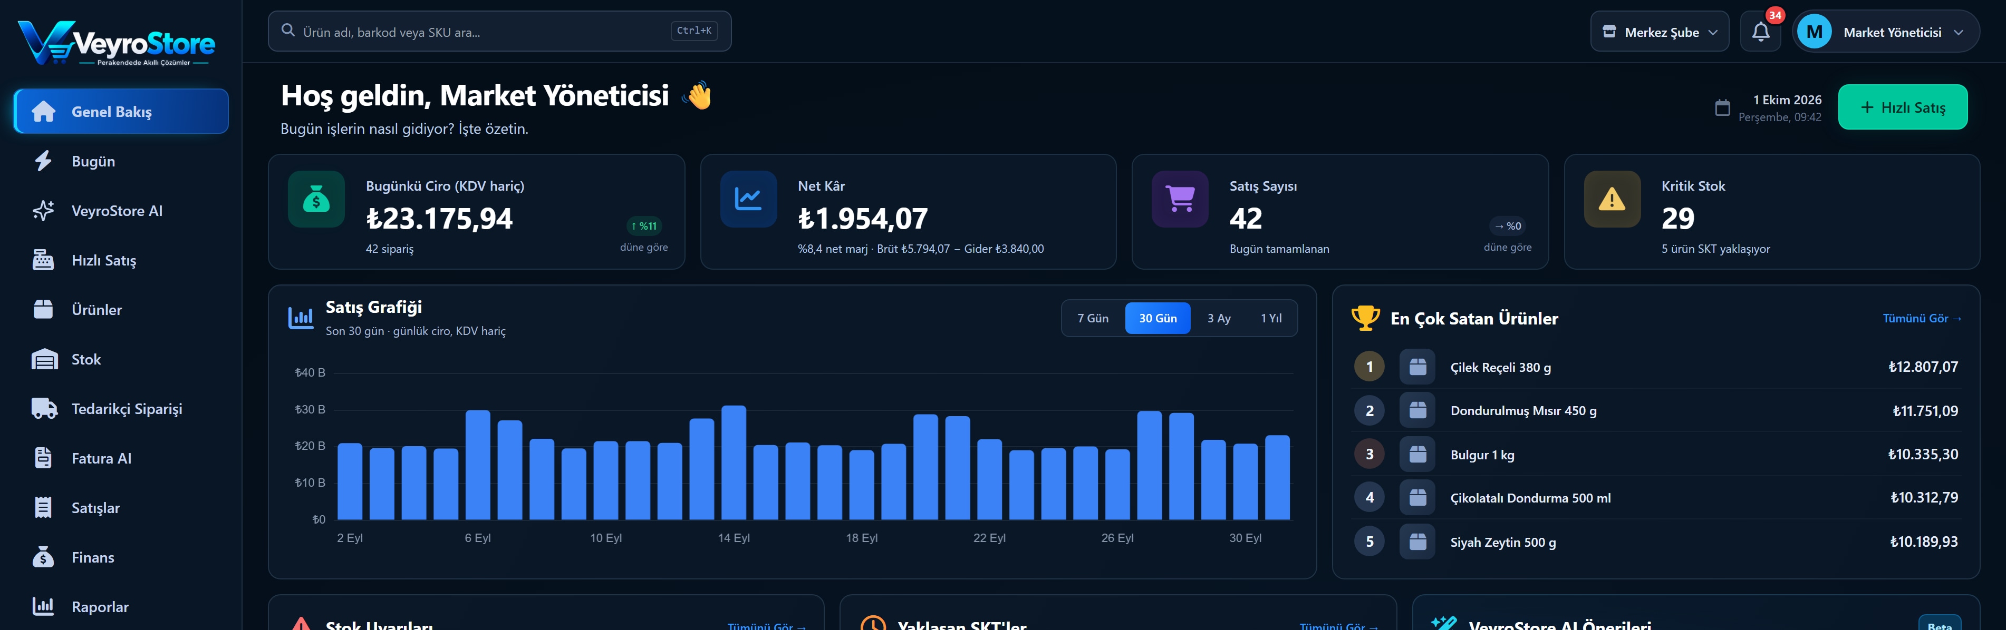The image size is (2006, 630).
Task: Click the ₺1.954,07 Net Kâr value
Action: coord(863,219)
